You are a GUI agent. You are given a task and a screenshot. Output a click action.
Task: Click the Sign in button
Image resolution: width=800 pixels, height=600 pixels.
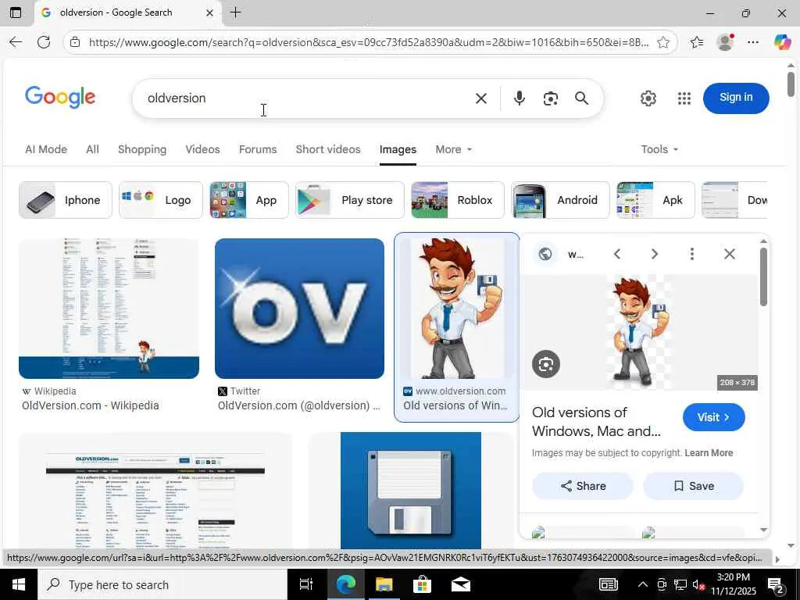(736, 98)
